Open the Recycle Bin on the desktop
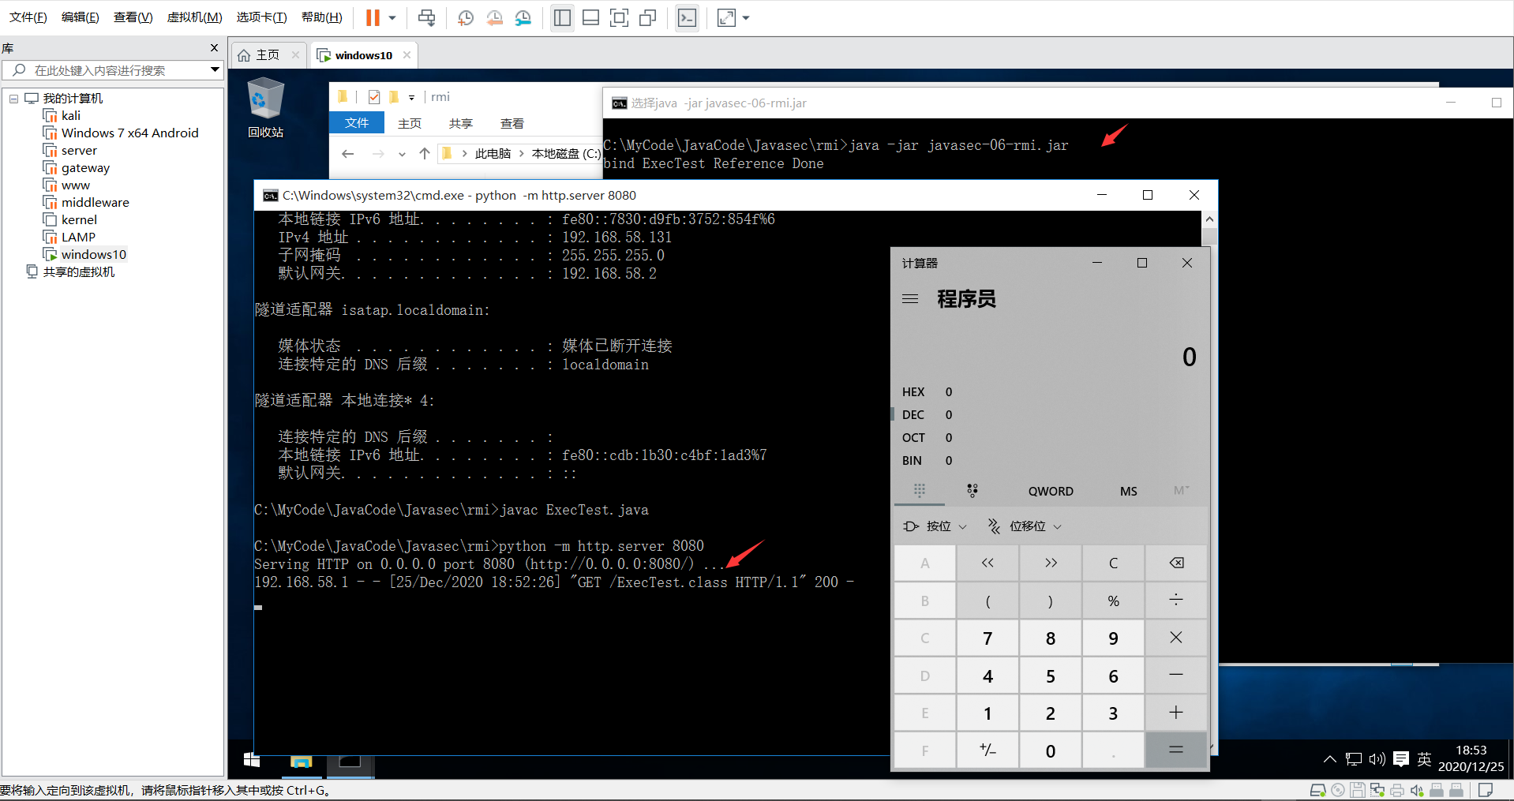The width and height of the screenshot is (1514, 801). pos(265,108)
